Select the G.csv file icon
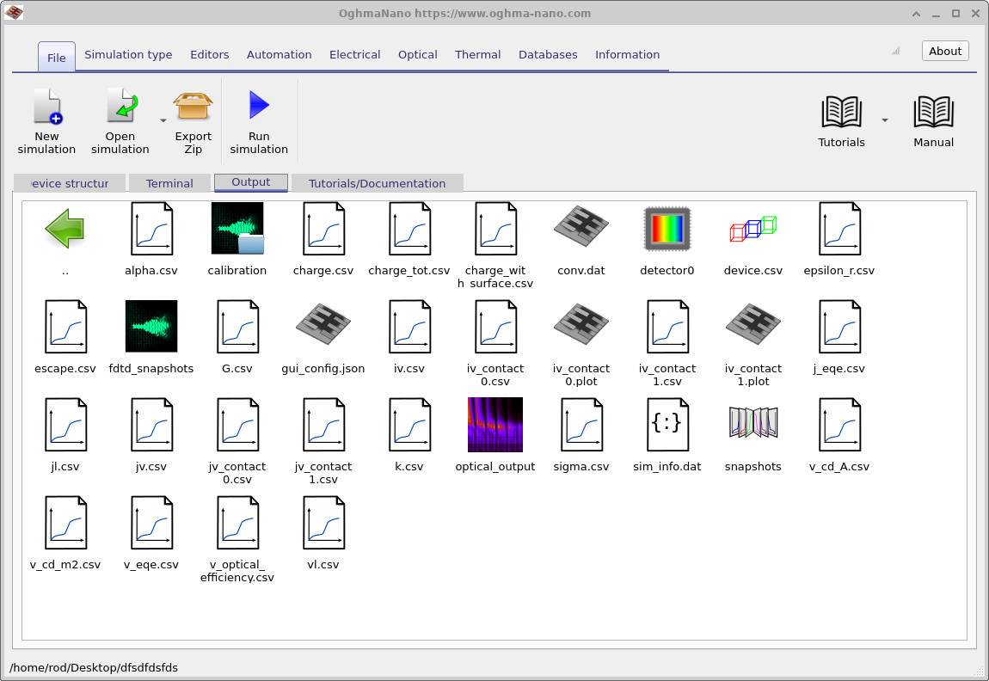The height and width of the screenshot is (681, 989). [237, 327]
